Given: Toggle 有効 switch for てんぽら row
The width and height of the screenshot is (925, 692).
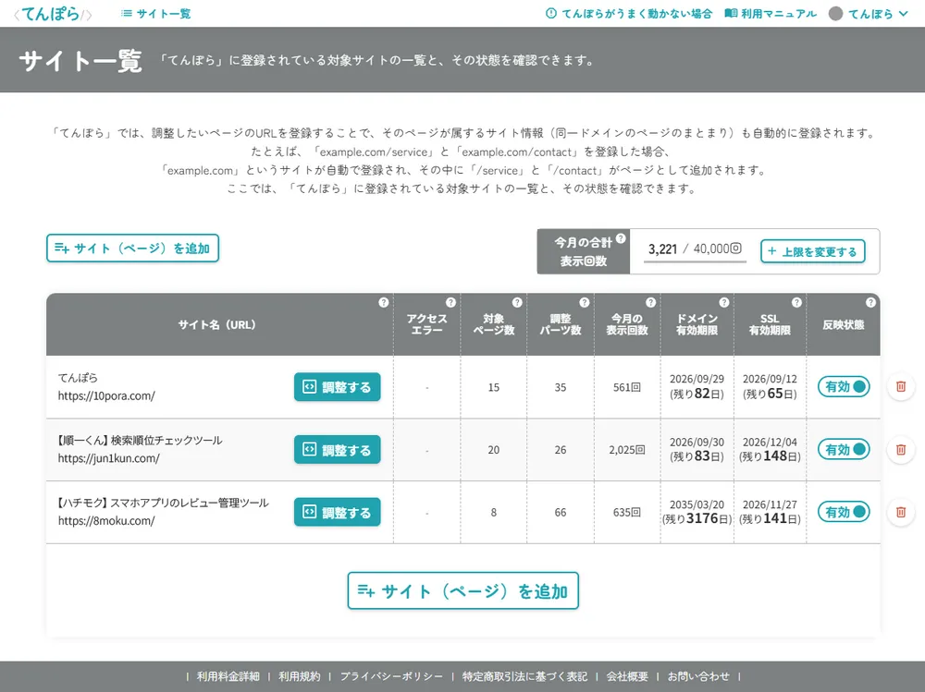Looking at the screenshot, I should [x=844, y=387].
